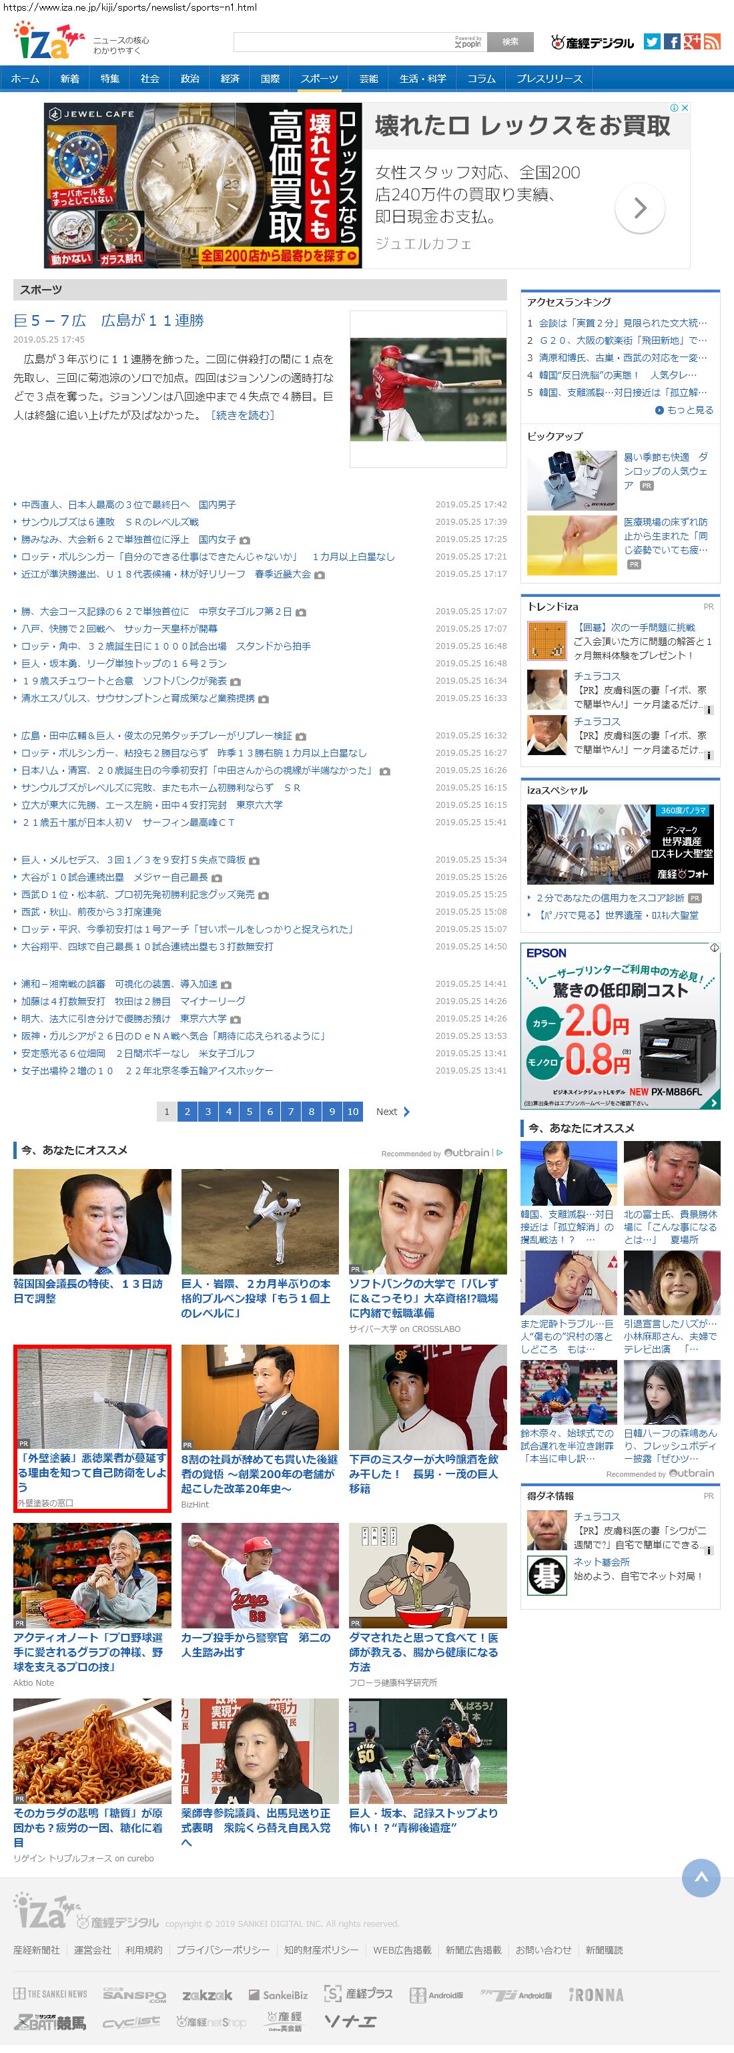Viewport: 734px width, 2053px height.
Task: Click the zakzak logo in the footer
Action: coord(208,1995)
